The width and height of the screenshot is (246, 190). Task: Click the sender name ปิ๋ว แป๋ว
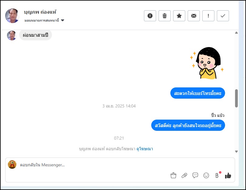pyautogui.click(x=218, y=115)
